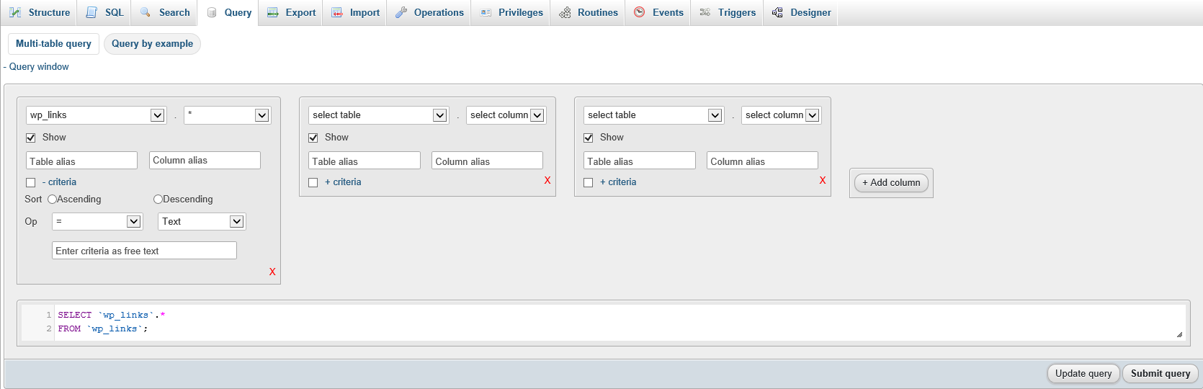Click Table alias field in second column box
Screen dimensions: 1203x389
coord(365,161)
